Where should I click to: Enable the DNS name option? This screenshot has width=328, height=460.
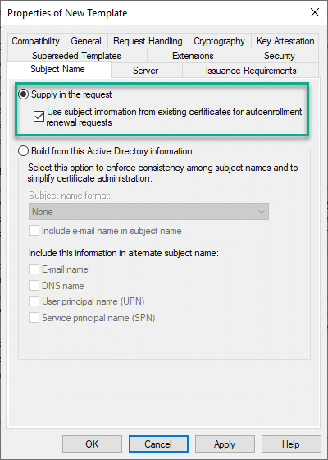point(34,285)
